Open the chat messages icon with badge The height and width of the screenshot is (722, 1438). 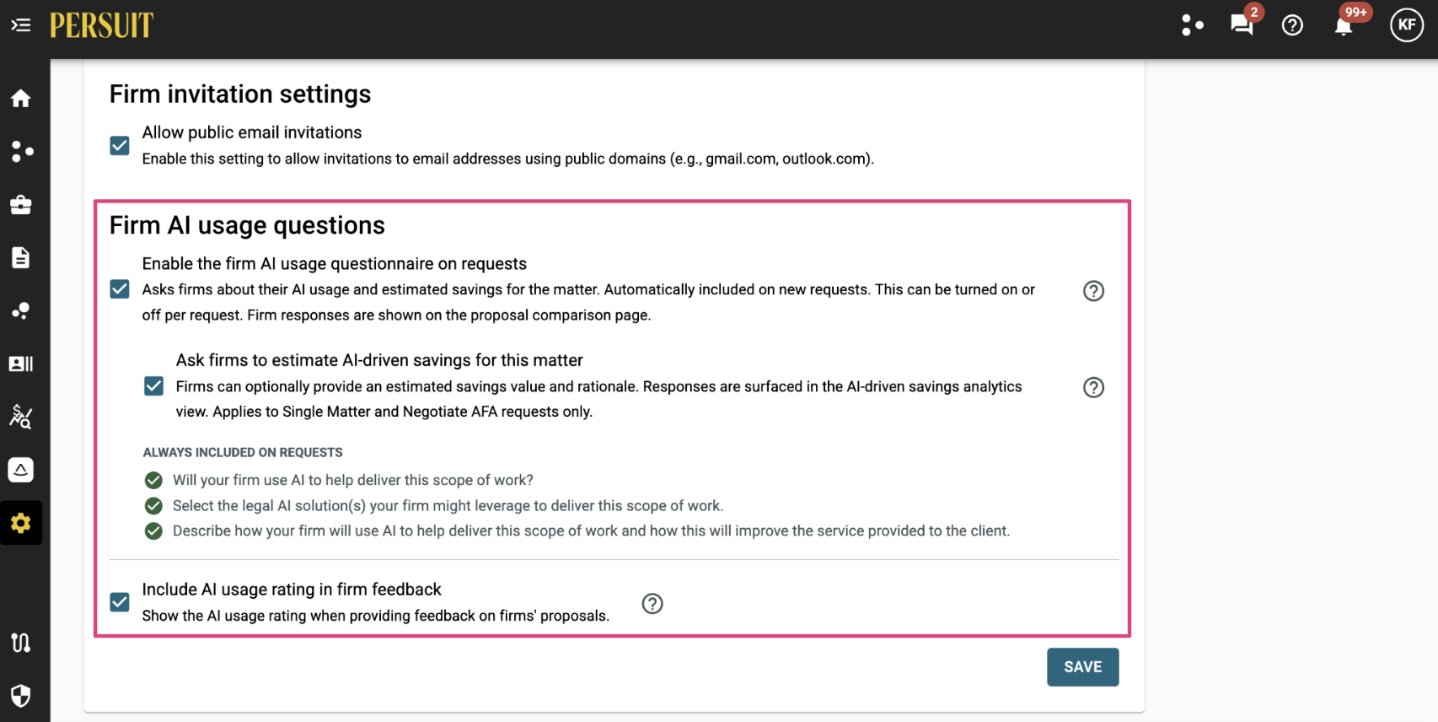point(1241,25)
